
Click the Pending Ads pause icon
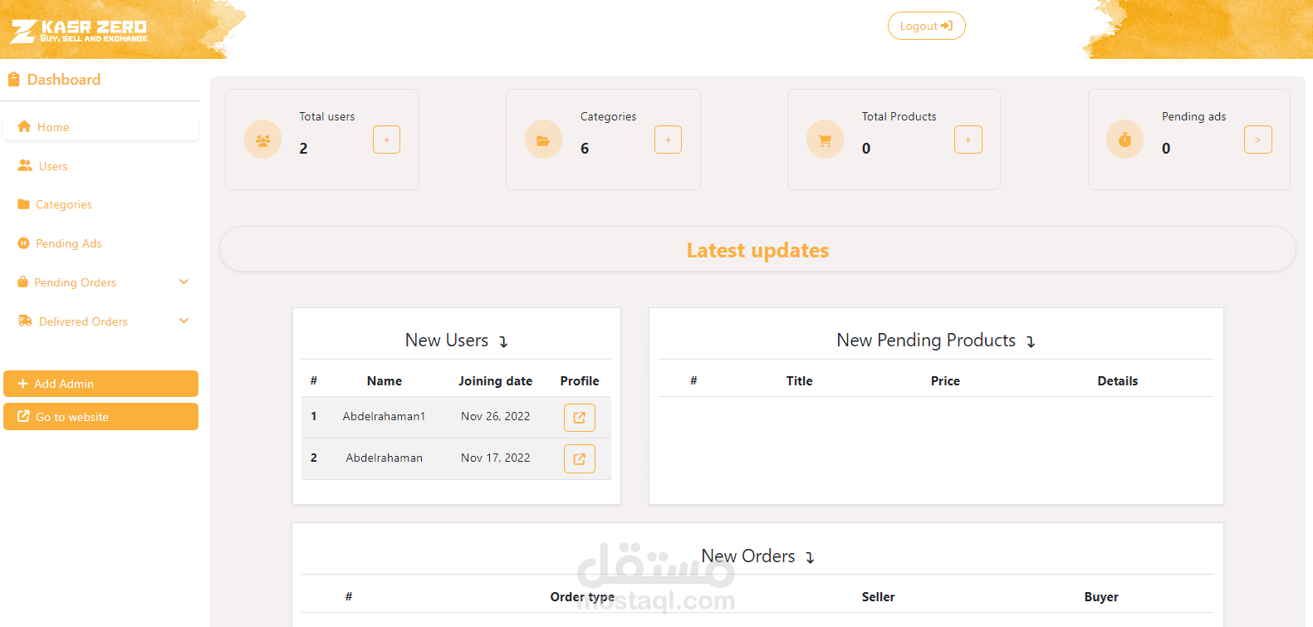[23, 243]
